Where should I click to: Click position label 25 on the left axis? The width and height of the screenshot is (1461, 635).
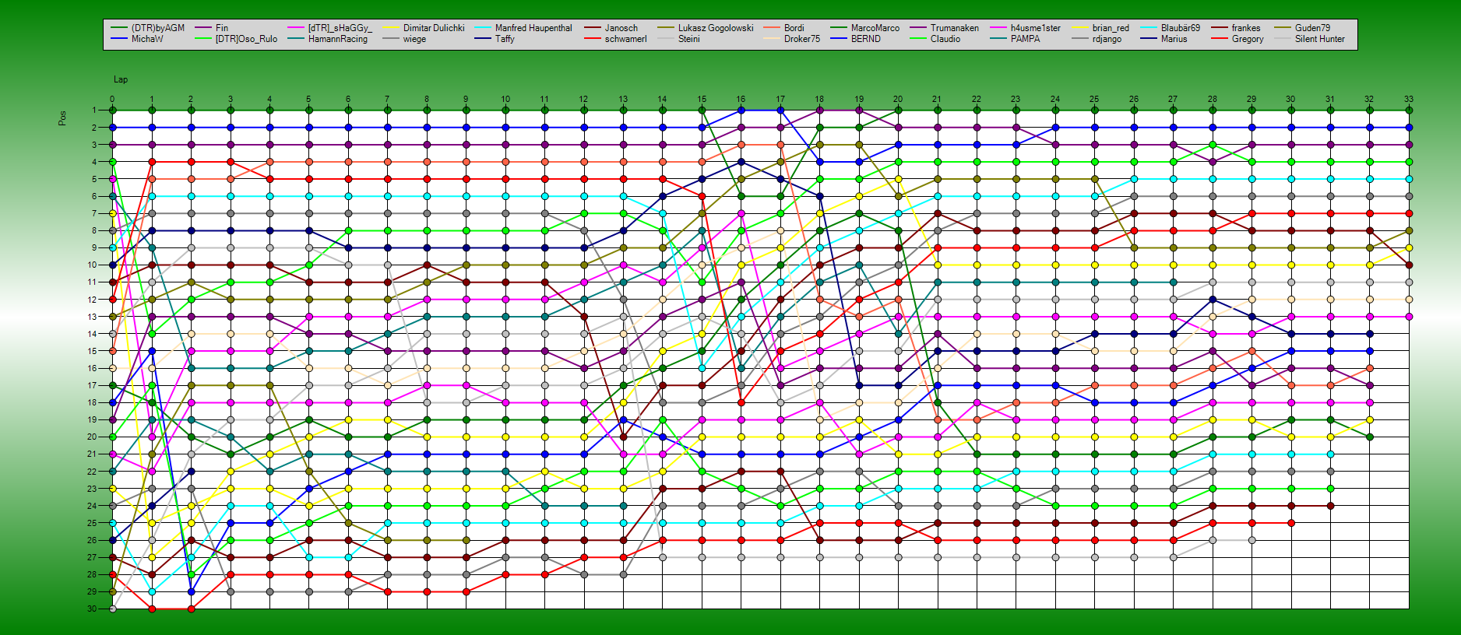[x=92, y=523]
